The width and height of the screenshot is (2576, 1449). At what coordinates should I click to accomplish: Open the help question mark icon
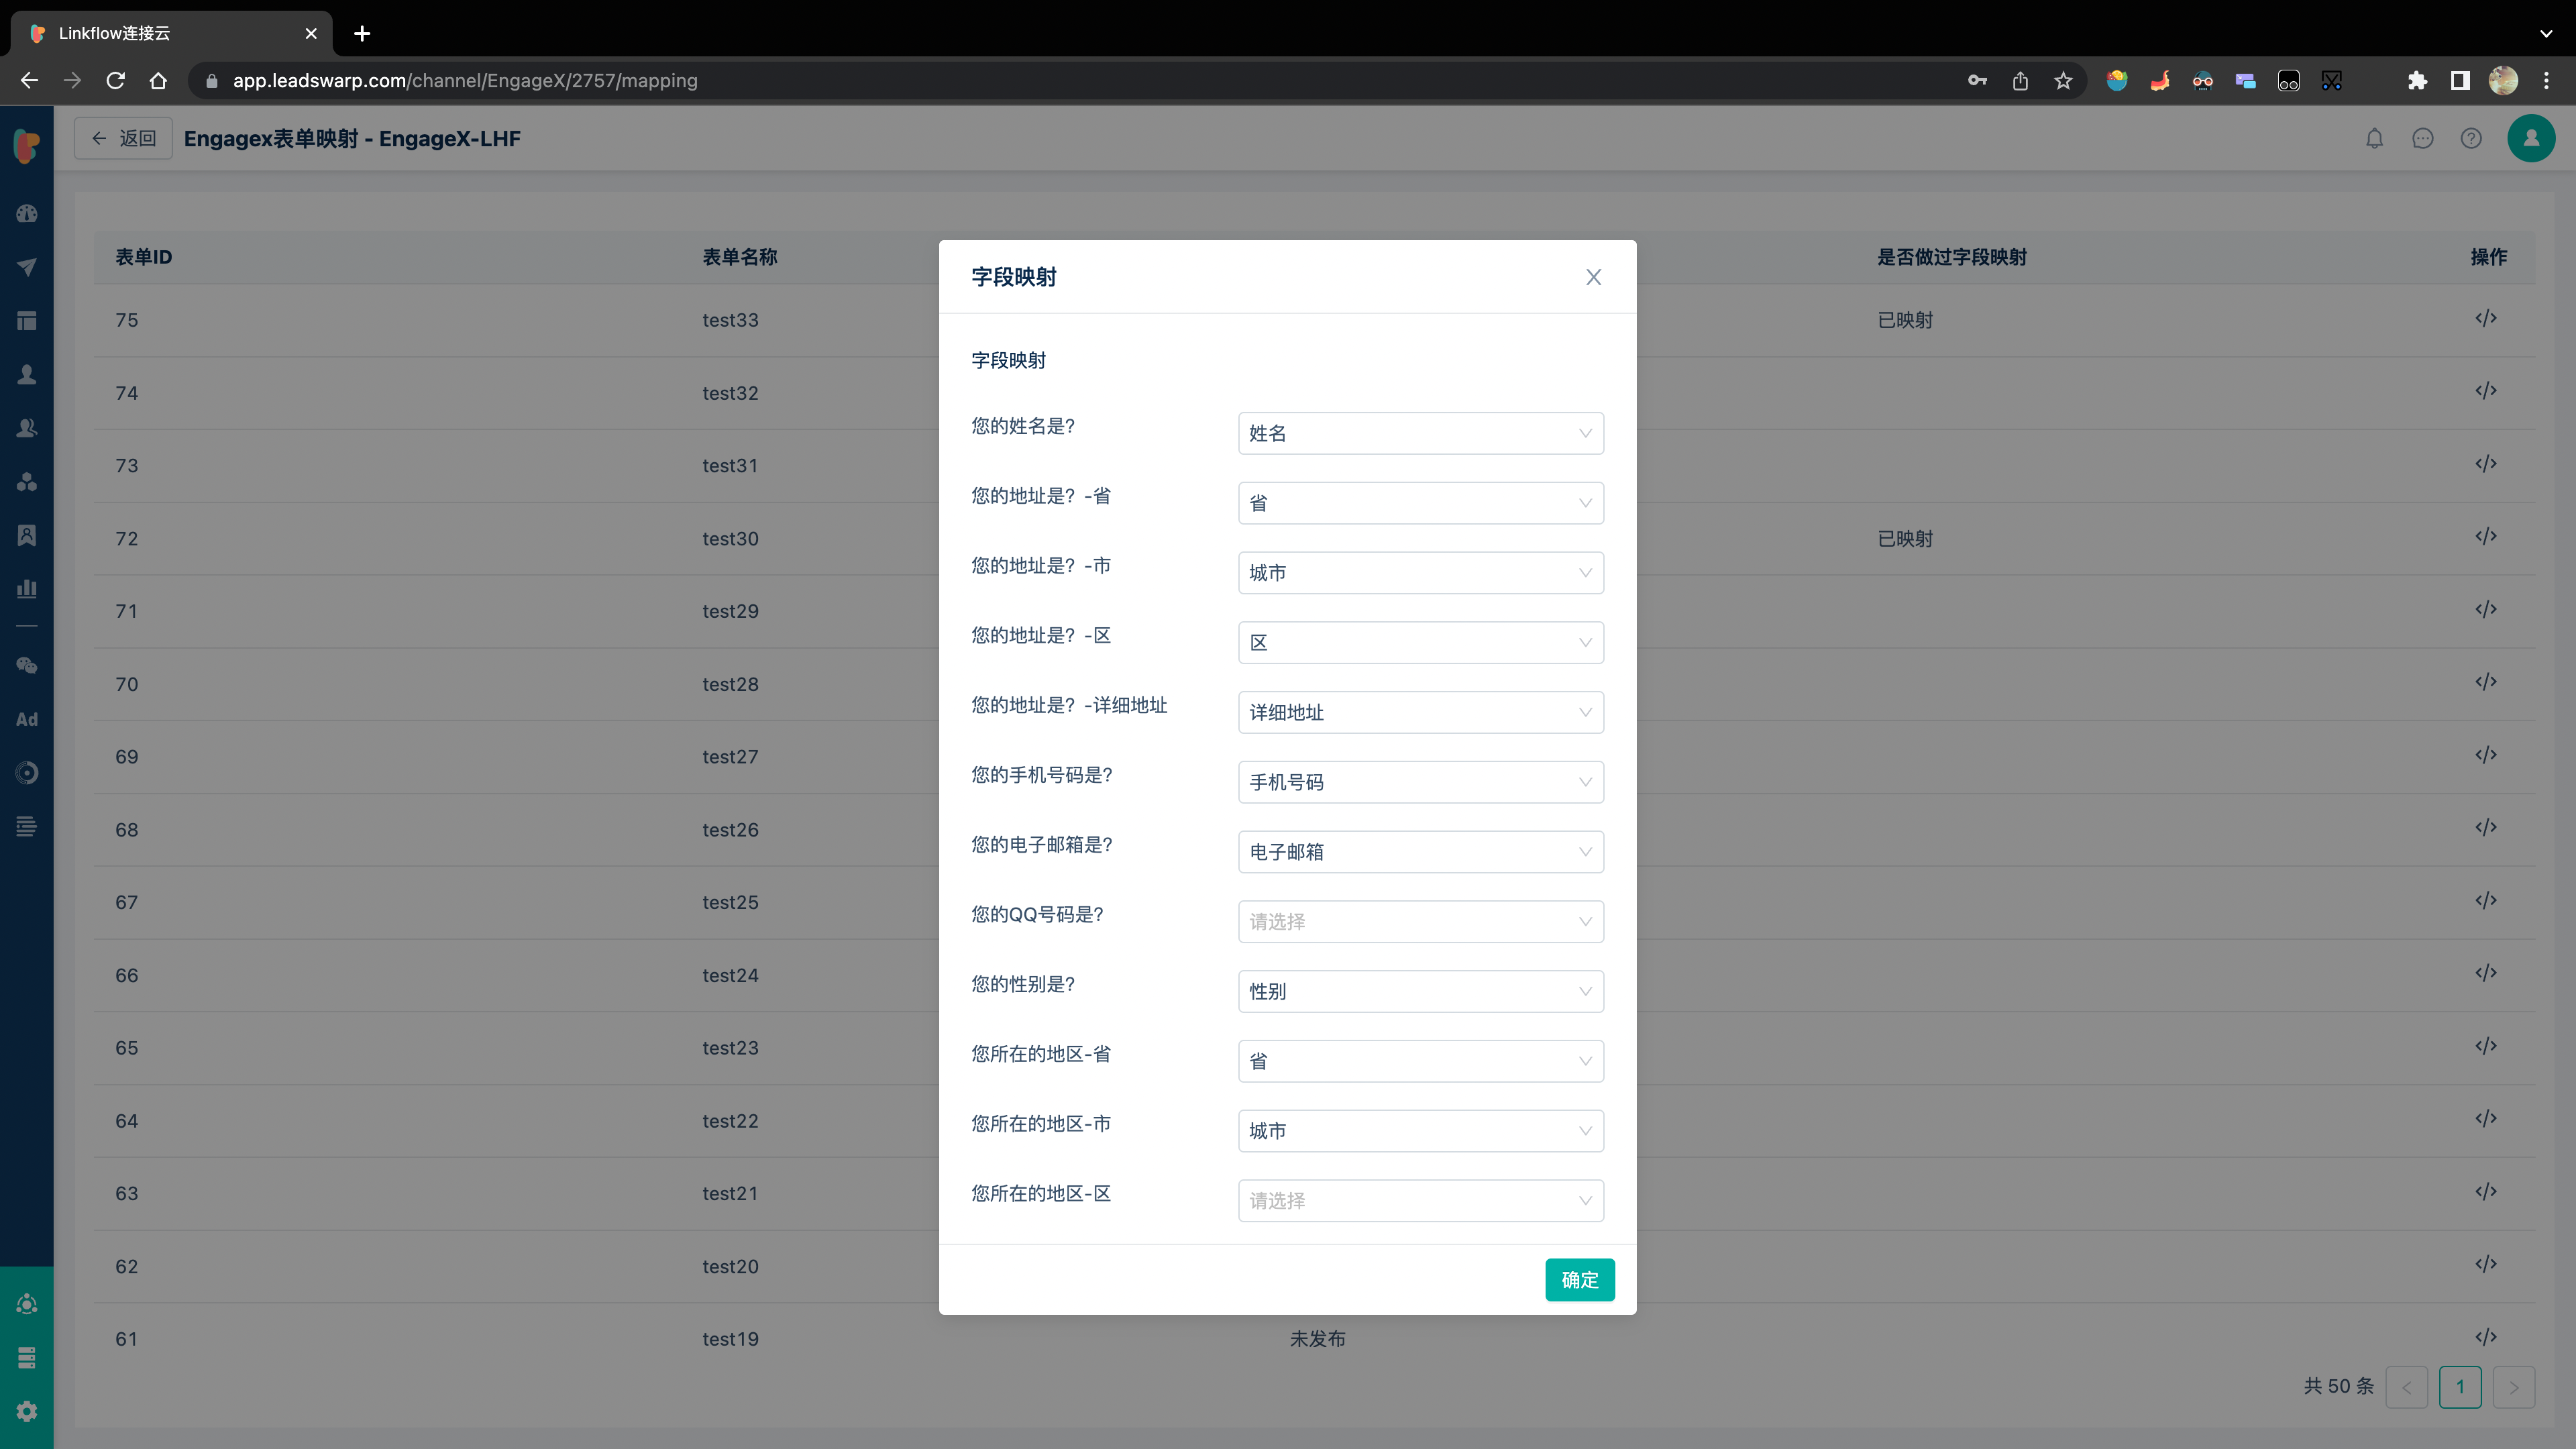tap(2470, 138)
